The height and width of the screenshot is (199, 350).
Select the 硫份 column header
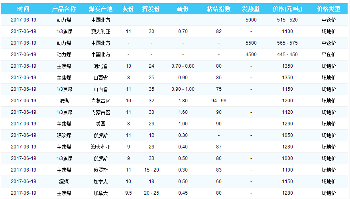[x=183, y=9]
